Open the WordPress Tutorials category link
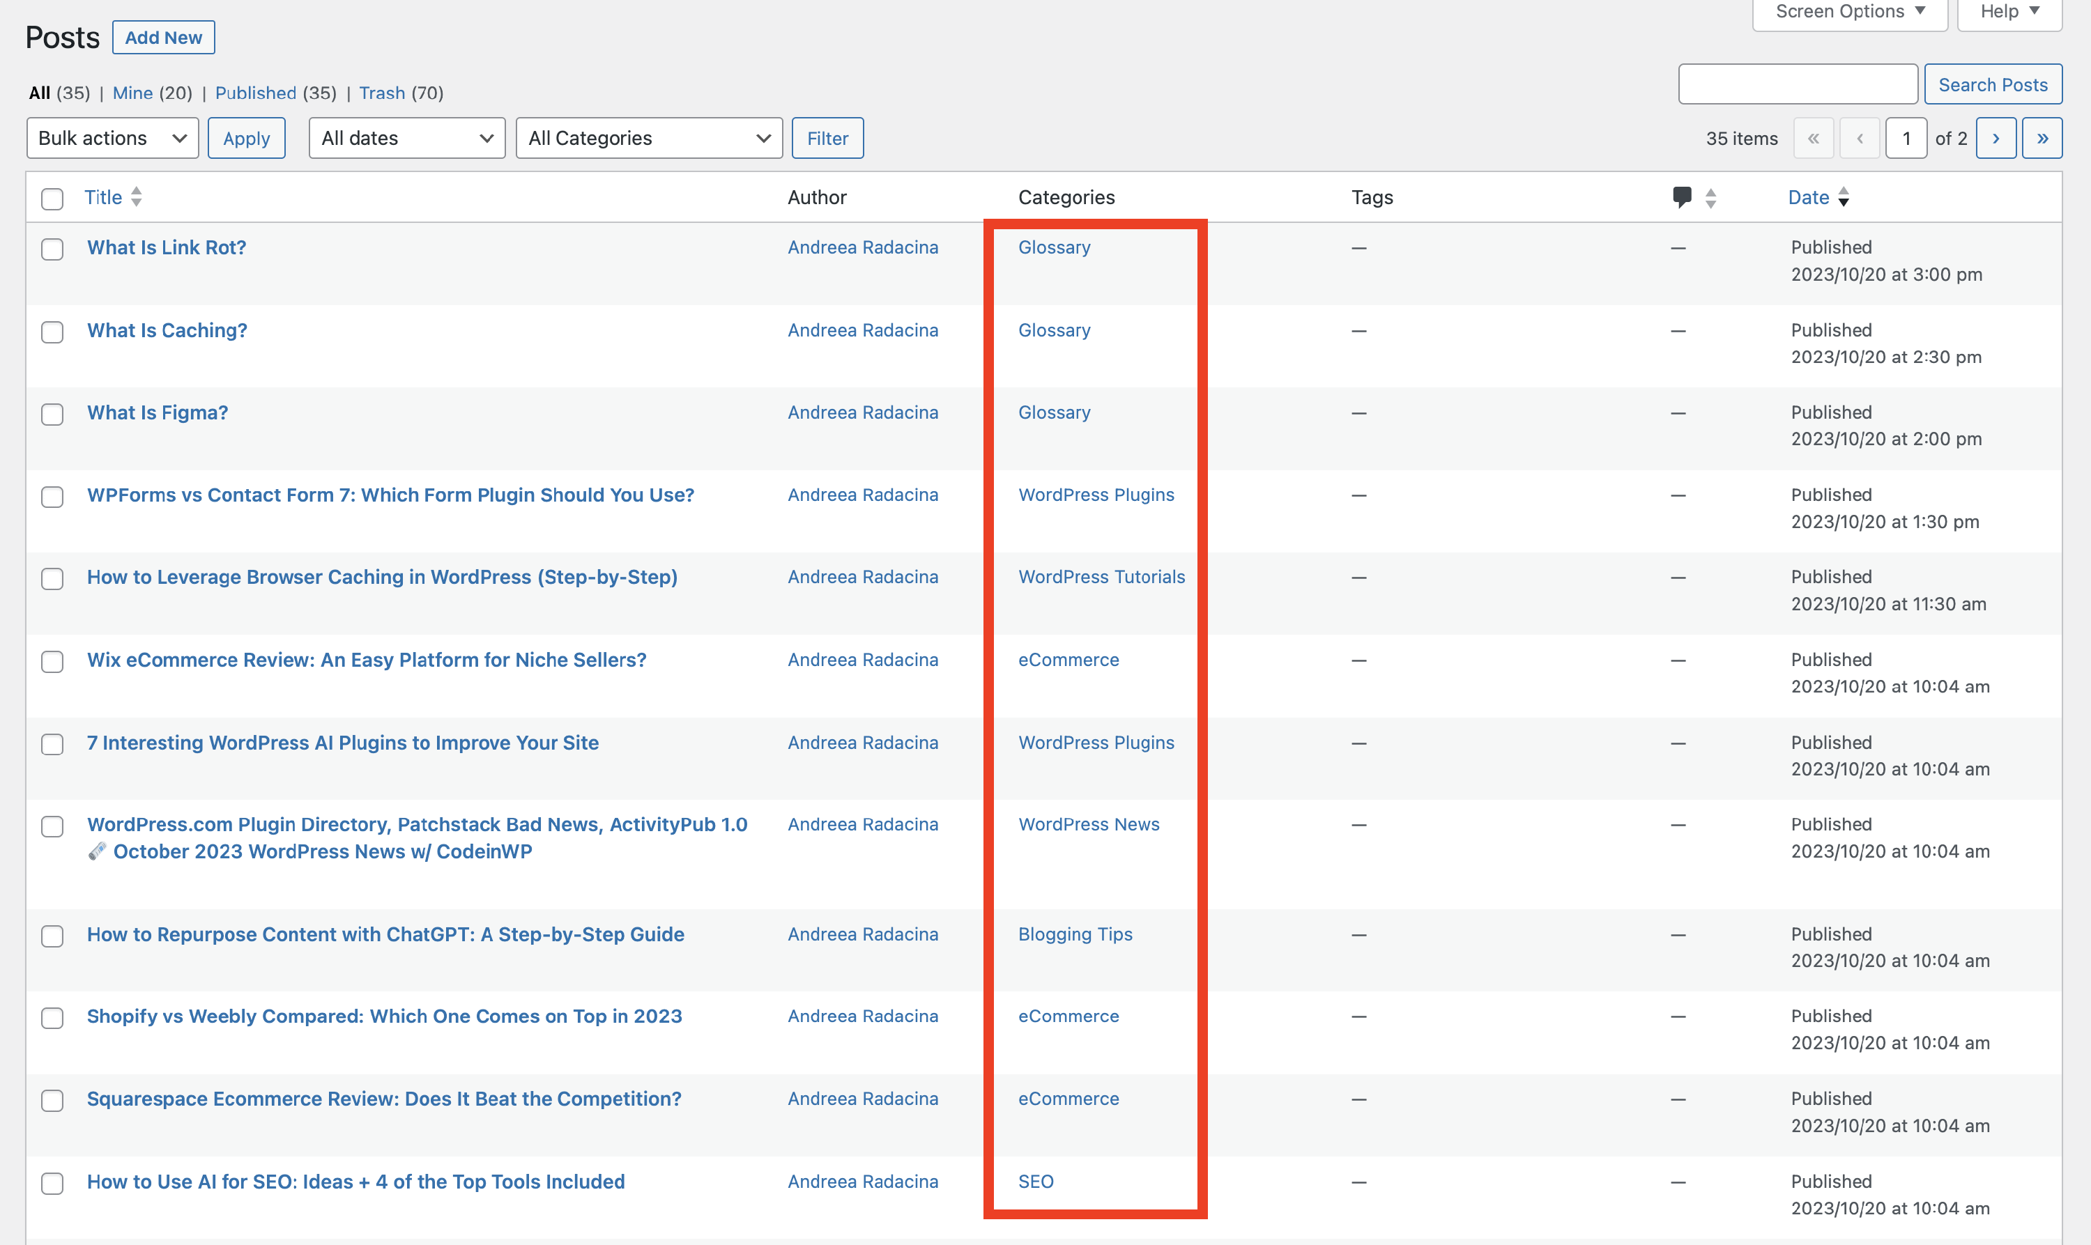2091x1245 pixels. [1101, 577]
